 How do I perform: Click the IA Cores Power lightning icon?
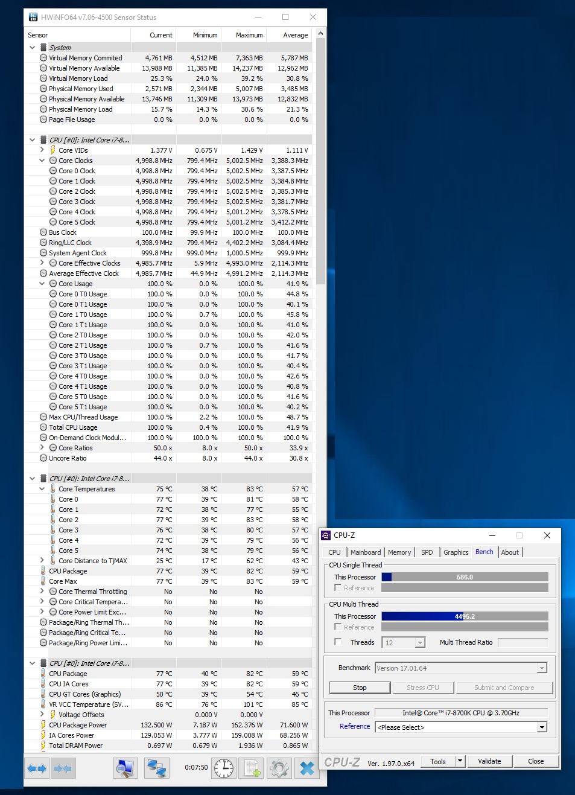tap(43, 735)
